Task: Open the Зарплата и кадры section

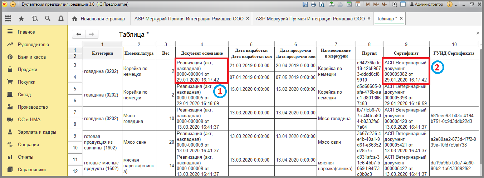Action: point(34,132)
